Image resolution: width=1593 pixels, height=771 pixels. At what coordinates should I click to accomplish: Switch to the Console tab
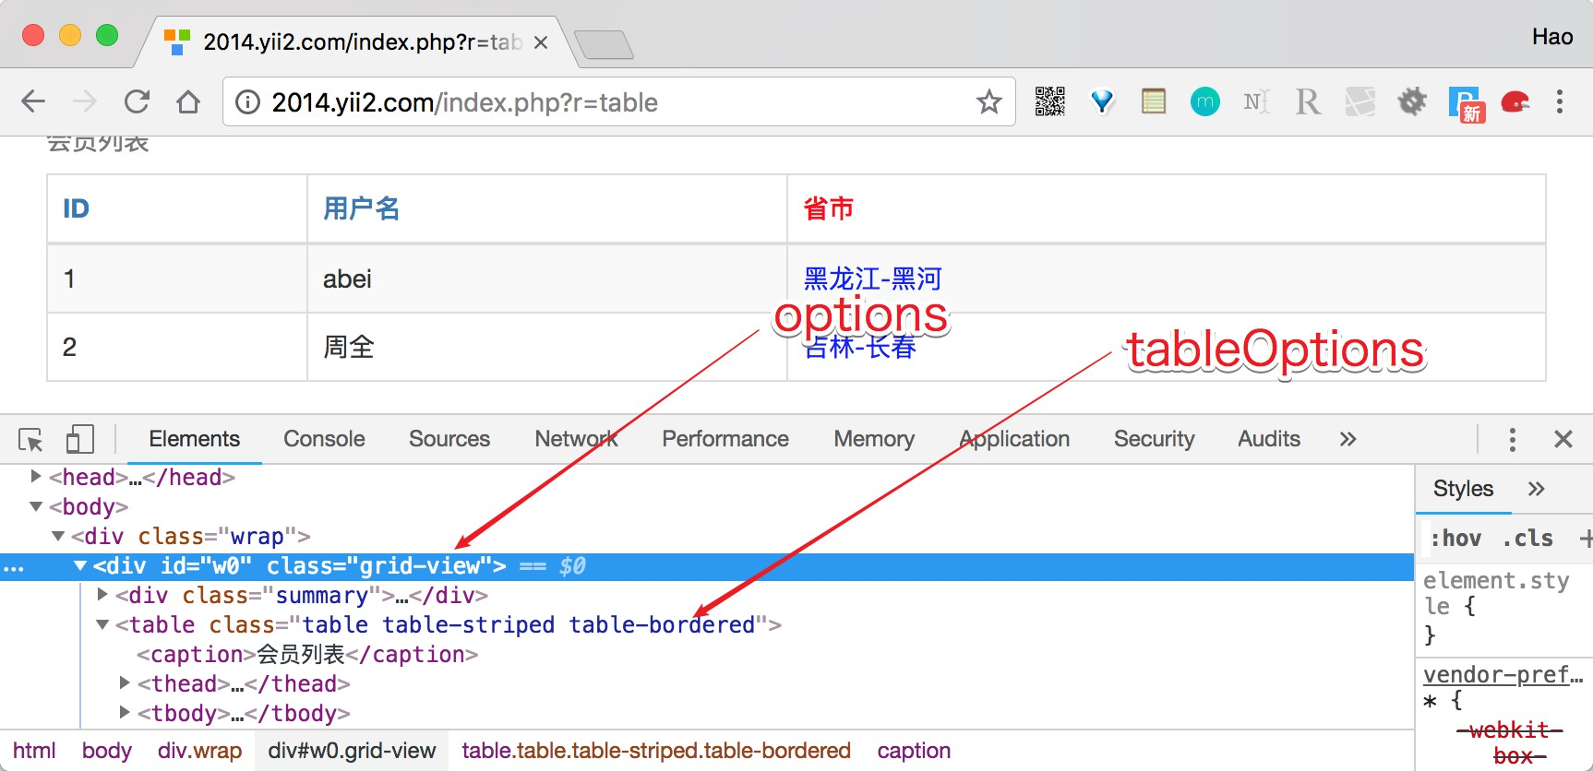pos(324,439)
